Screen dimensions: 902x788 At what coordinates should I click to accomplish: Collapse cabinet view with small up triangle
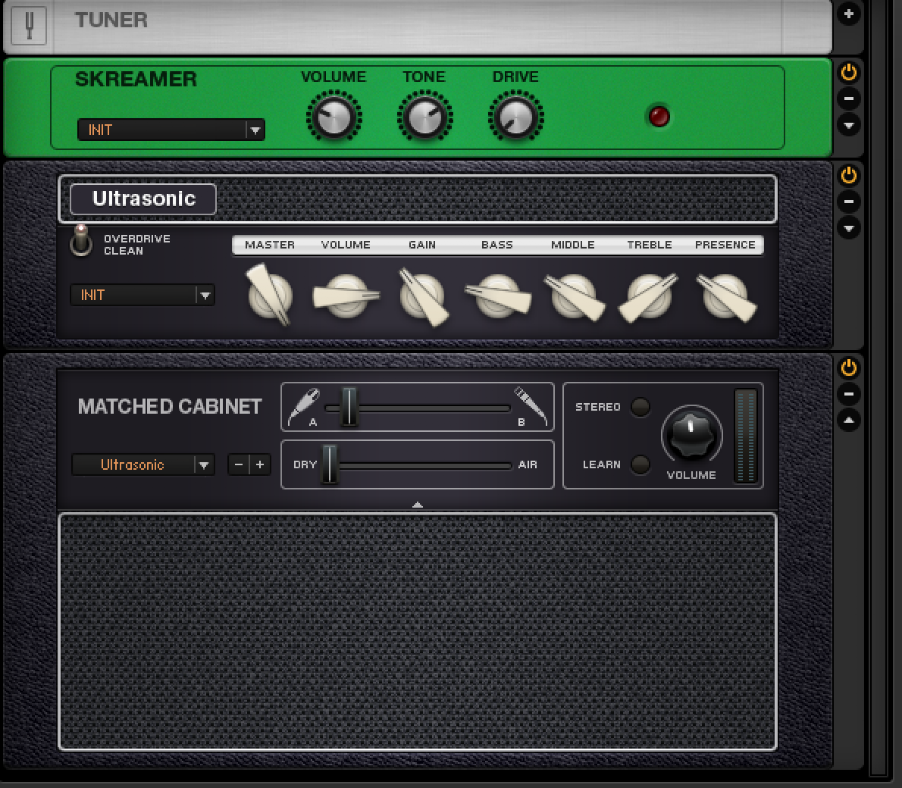418,505
